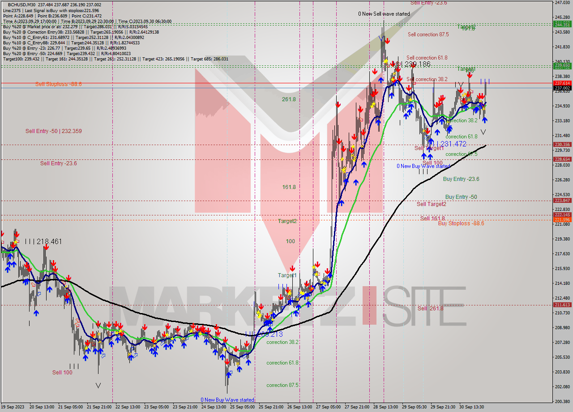Click the 'Sell correction 38.2' label
Image resolution: width=573 pixels, height=412 pixels.
(427, 79)
